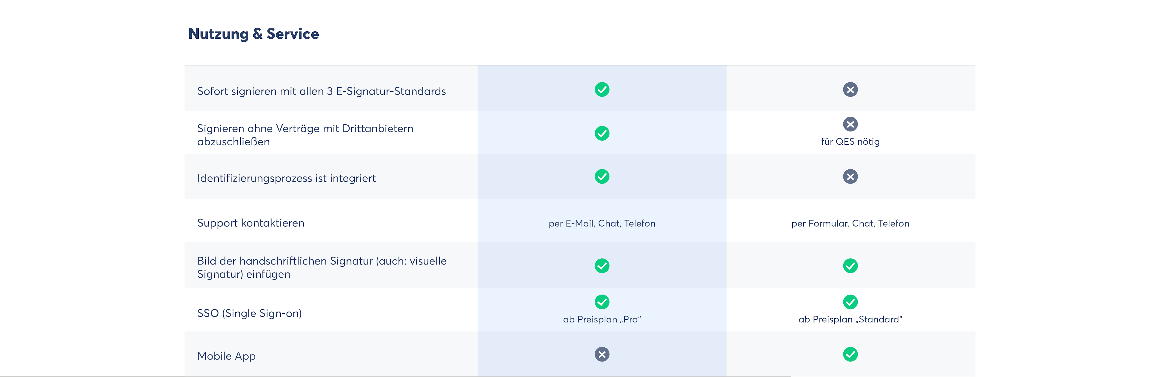Click 'Sofort signieren mit allen 3 E-Signatur-Standards' label
Screen dimensions: 1160x377
[321, 91]
